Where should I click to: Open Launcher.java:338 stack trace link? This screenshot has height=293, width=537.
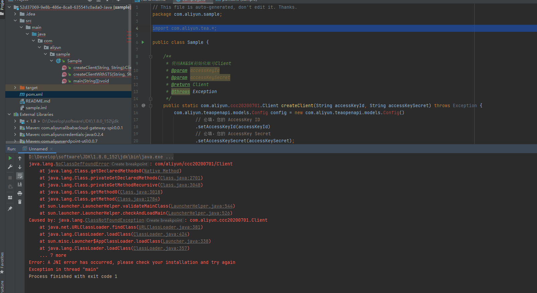(186, 241)
